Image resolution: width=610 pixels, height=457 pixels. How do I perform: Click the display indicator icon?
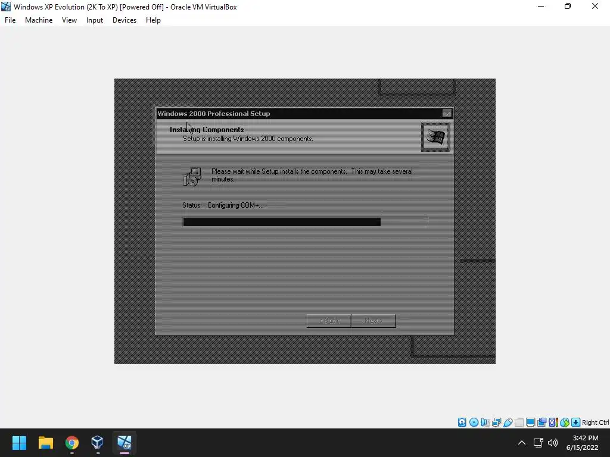coord(530,422)
